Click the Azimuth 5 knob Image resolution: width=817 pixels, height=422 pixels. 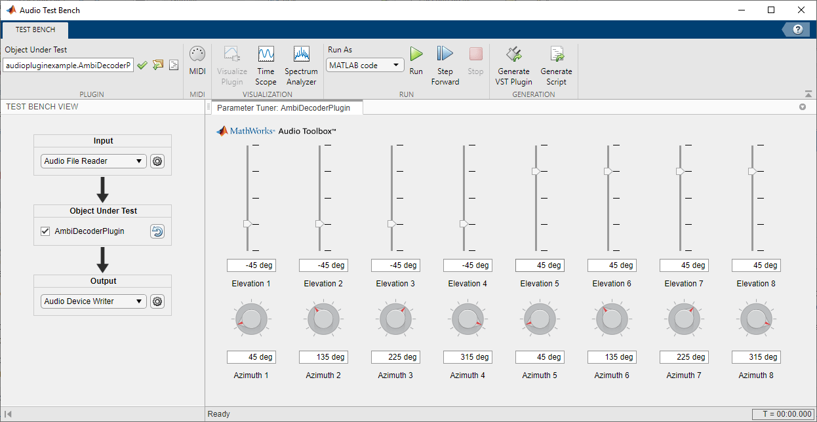click(540, 320)
